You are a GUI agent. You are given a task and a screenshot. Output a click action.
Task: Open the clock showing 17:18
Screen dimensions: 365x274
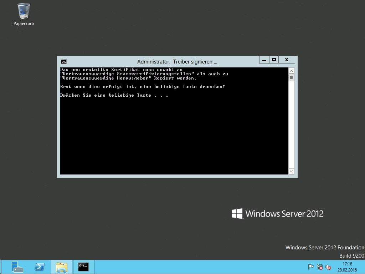coord(347,267)
